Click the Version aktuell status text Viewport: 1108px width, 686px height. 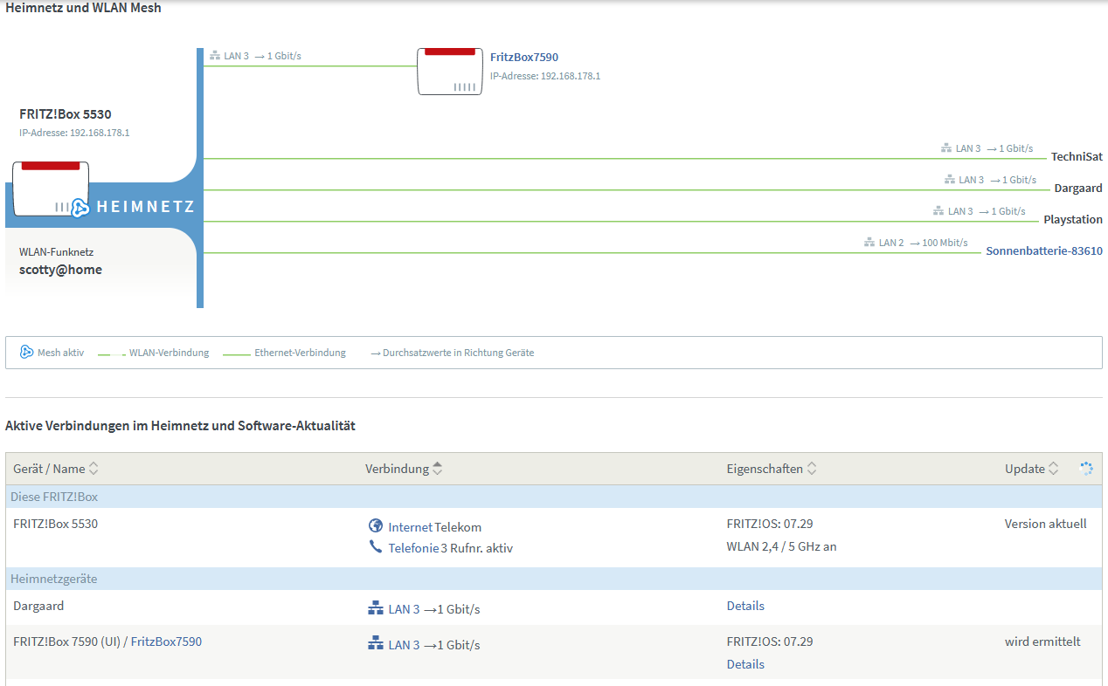(x=1046, y=524)
